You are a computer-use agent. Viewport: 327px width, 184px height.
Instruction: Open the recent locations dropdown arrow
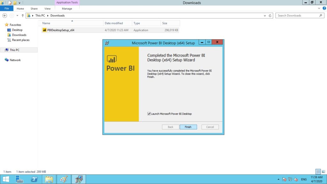(x=18, y=15)
